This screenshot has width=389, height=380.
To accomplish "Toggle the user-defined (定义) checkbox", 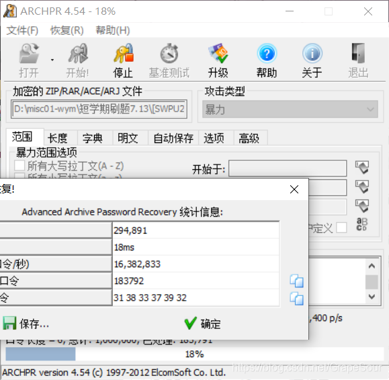I will [341, 228].
